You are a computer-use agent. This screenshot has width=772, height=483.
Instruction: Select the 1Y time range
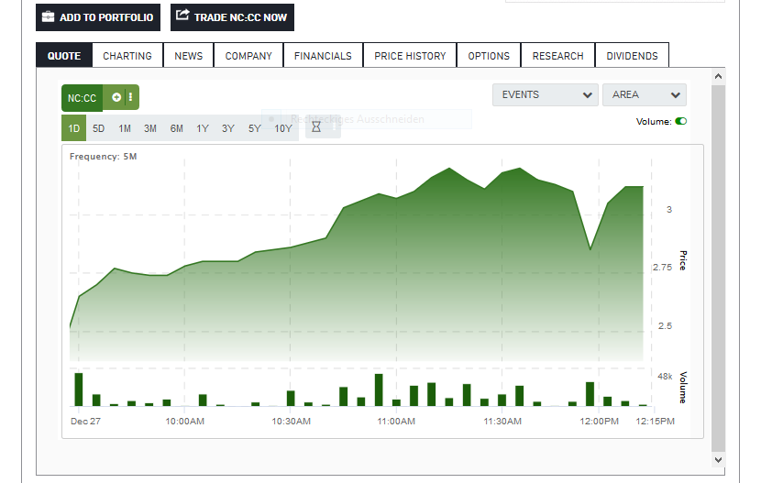point(203,128)
